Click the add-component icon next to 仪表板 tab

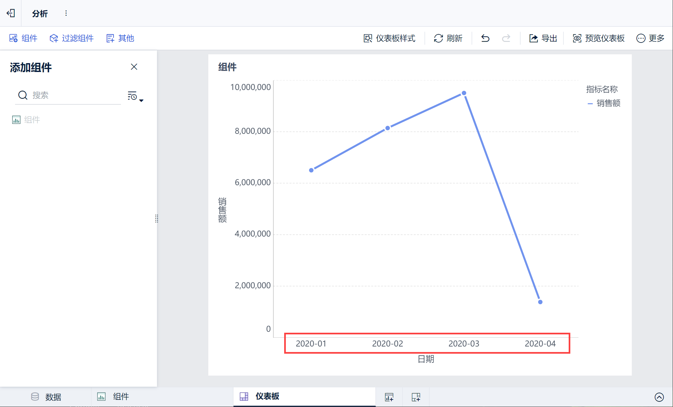(x=389, y=397)
